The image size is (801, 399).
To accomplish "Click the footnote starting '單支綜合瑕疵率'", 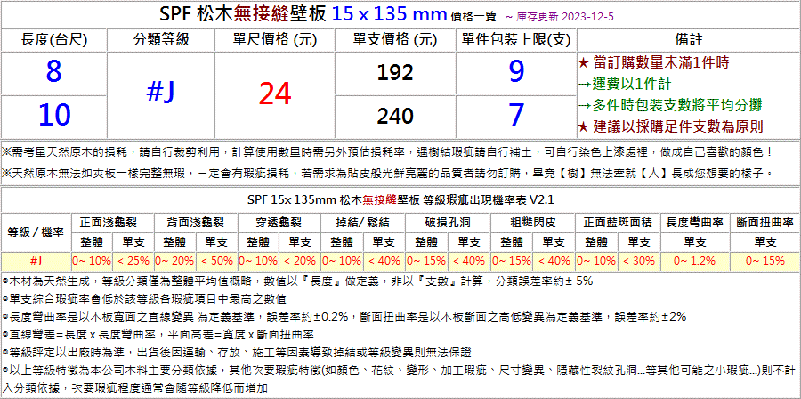I will (143, 299).
